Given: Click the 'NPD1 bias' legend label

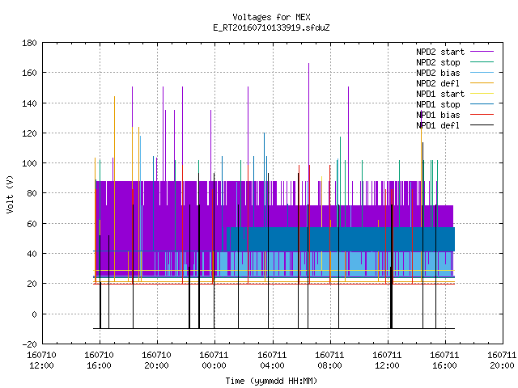Looking at the screenshot, I should point(438,115).
